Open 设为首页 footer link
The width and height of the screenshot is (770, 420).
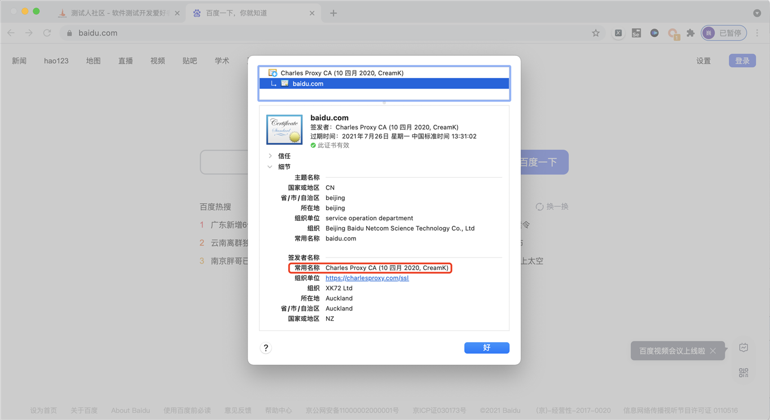(x=43, y=410)
